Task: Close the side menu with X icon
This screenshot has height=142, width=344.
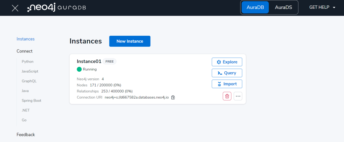Action: pos(15,8)
